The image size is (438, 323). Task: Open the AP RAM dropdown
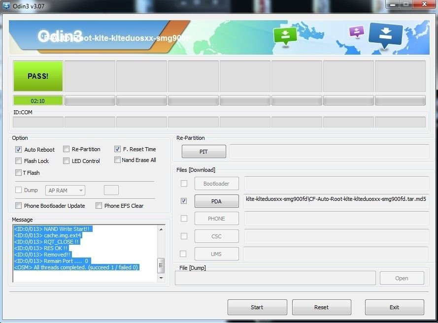pos(65,191)
